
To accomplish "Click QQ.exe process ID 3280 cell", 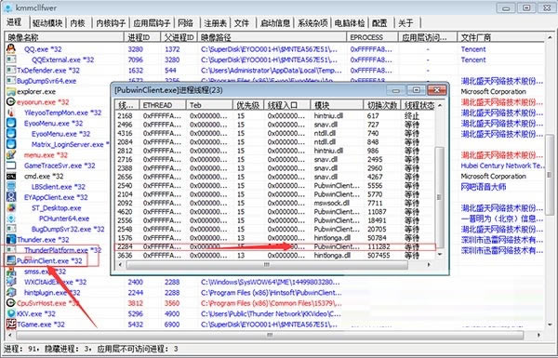I will coord(135,49).
